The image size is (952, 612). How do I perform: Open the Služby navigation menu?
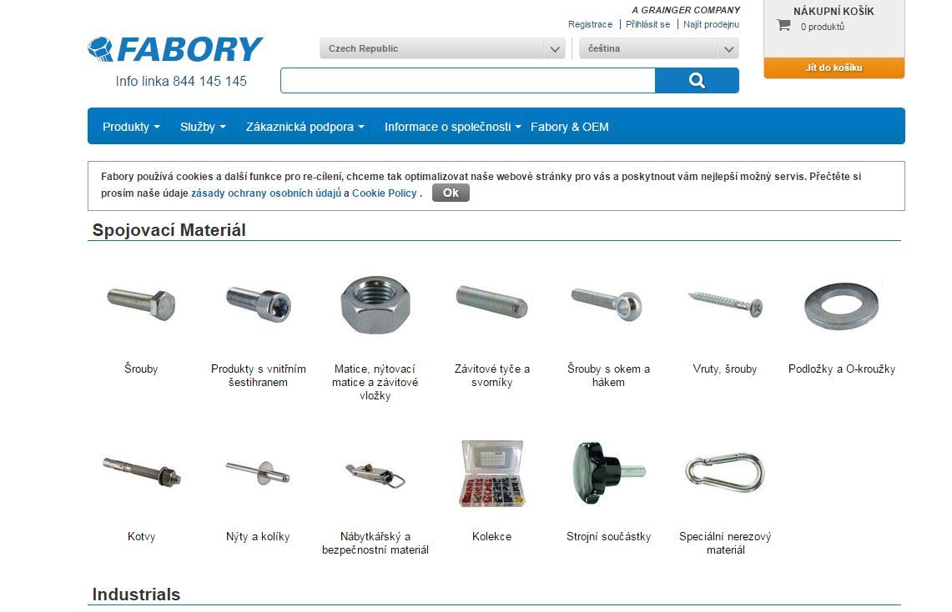coord(203,127)
